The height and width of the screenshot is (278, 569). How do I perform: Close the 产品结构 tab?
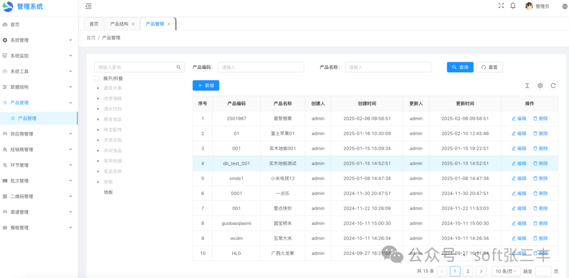(x=133, y=24)
